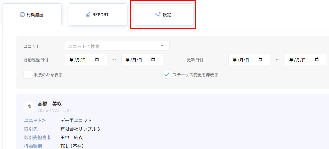Open calendar picker for 行動履歴日付 start date

97,59
